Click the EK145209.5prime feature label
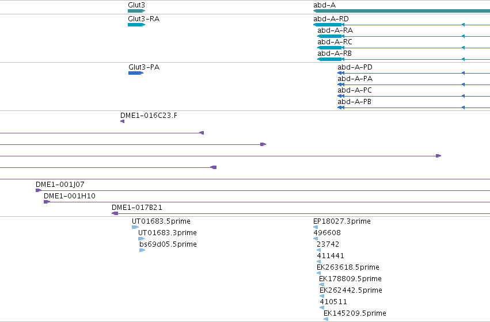This screenshot has height=322, width=490. coord(355,313)
